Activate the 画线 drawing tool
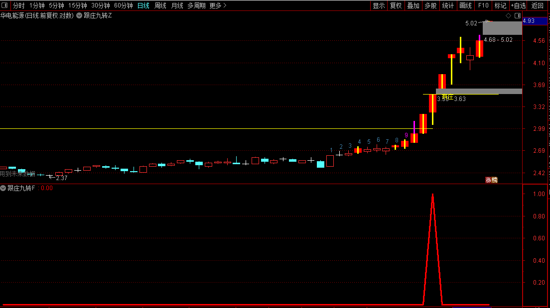The width and height of the screenshot is (550, 308). [x=465, y=5]
